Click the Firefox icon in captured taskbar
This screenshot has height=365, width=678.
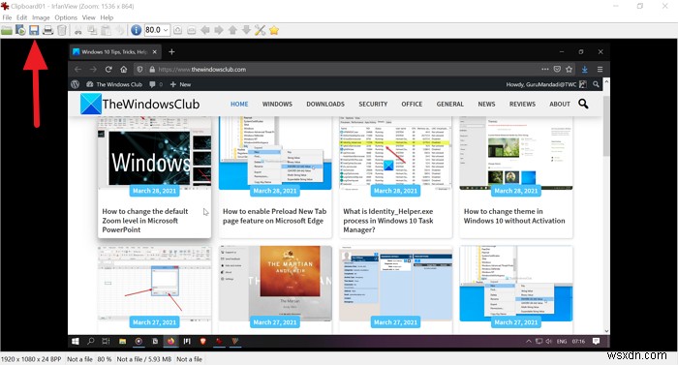click(170, 341)
